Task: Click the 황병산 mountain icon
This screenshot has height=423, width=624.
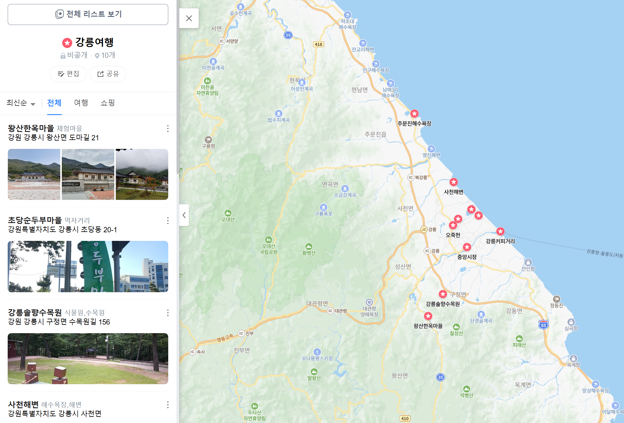Action: pyautogui.click(x=309, y=246)
